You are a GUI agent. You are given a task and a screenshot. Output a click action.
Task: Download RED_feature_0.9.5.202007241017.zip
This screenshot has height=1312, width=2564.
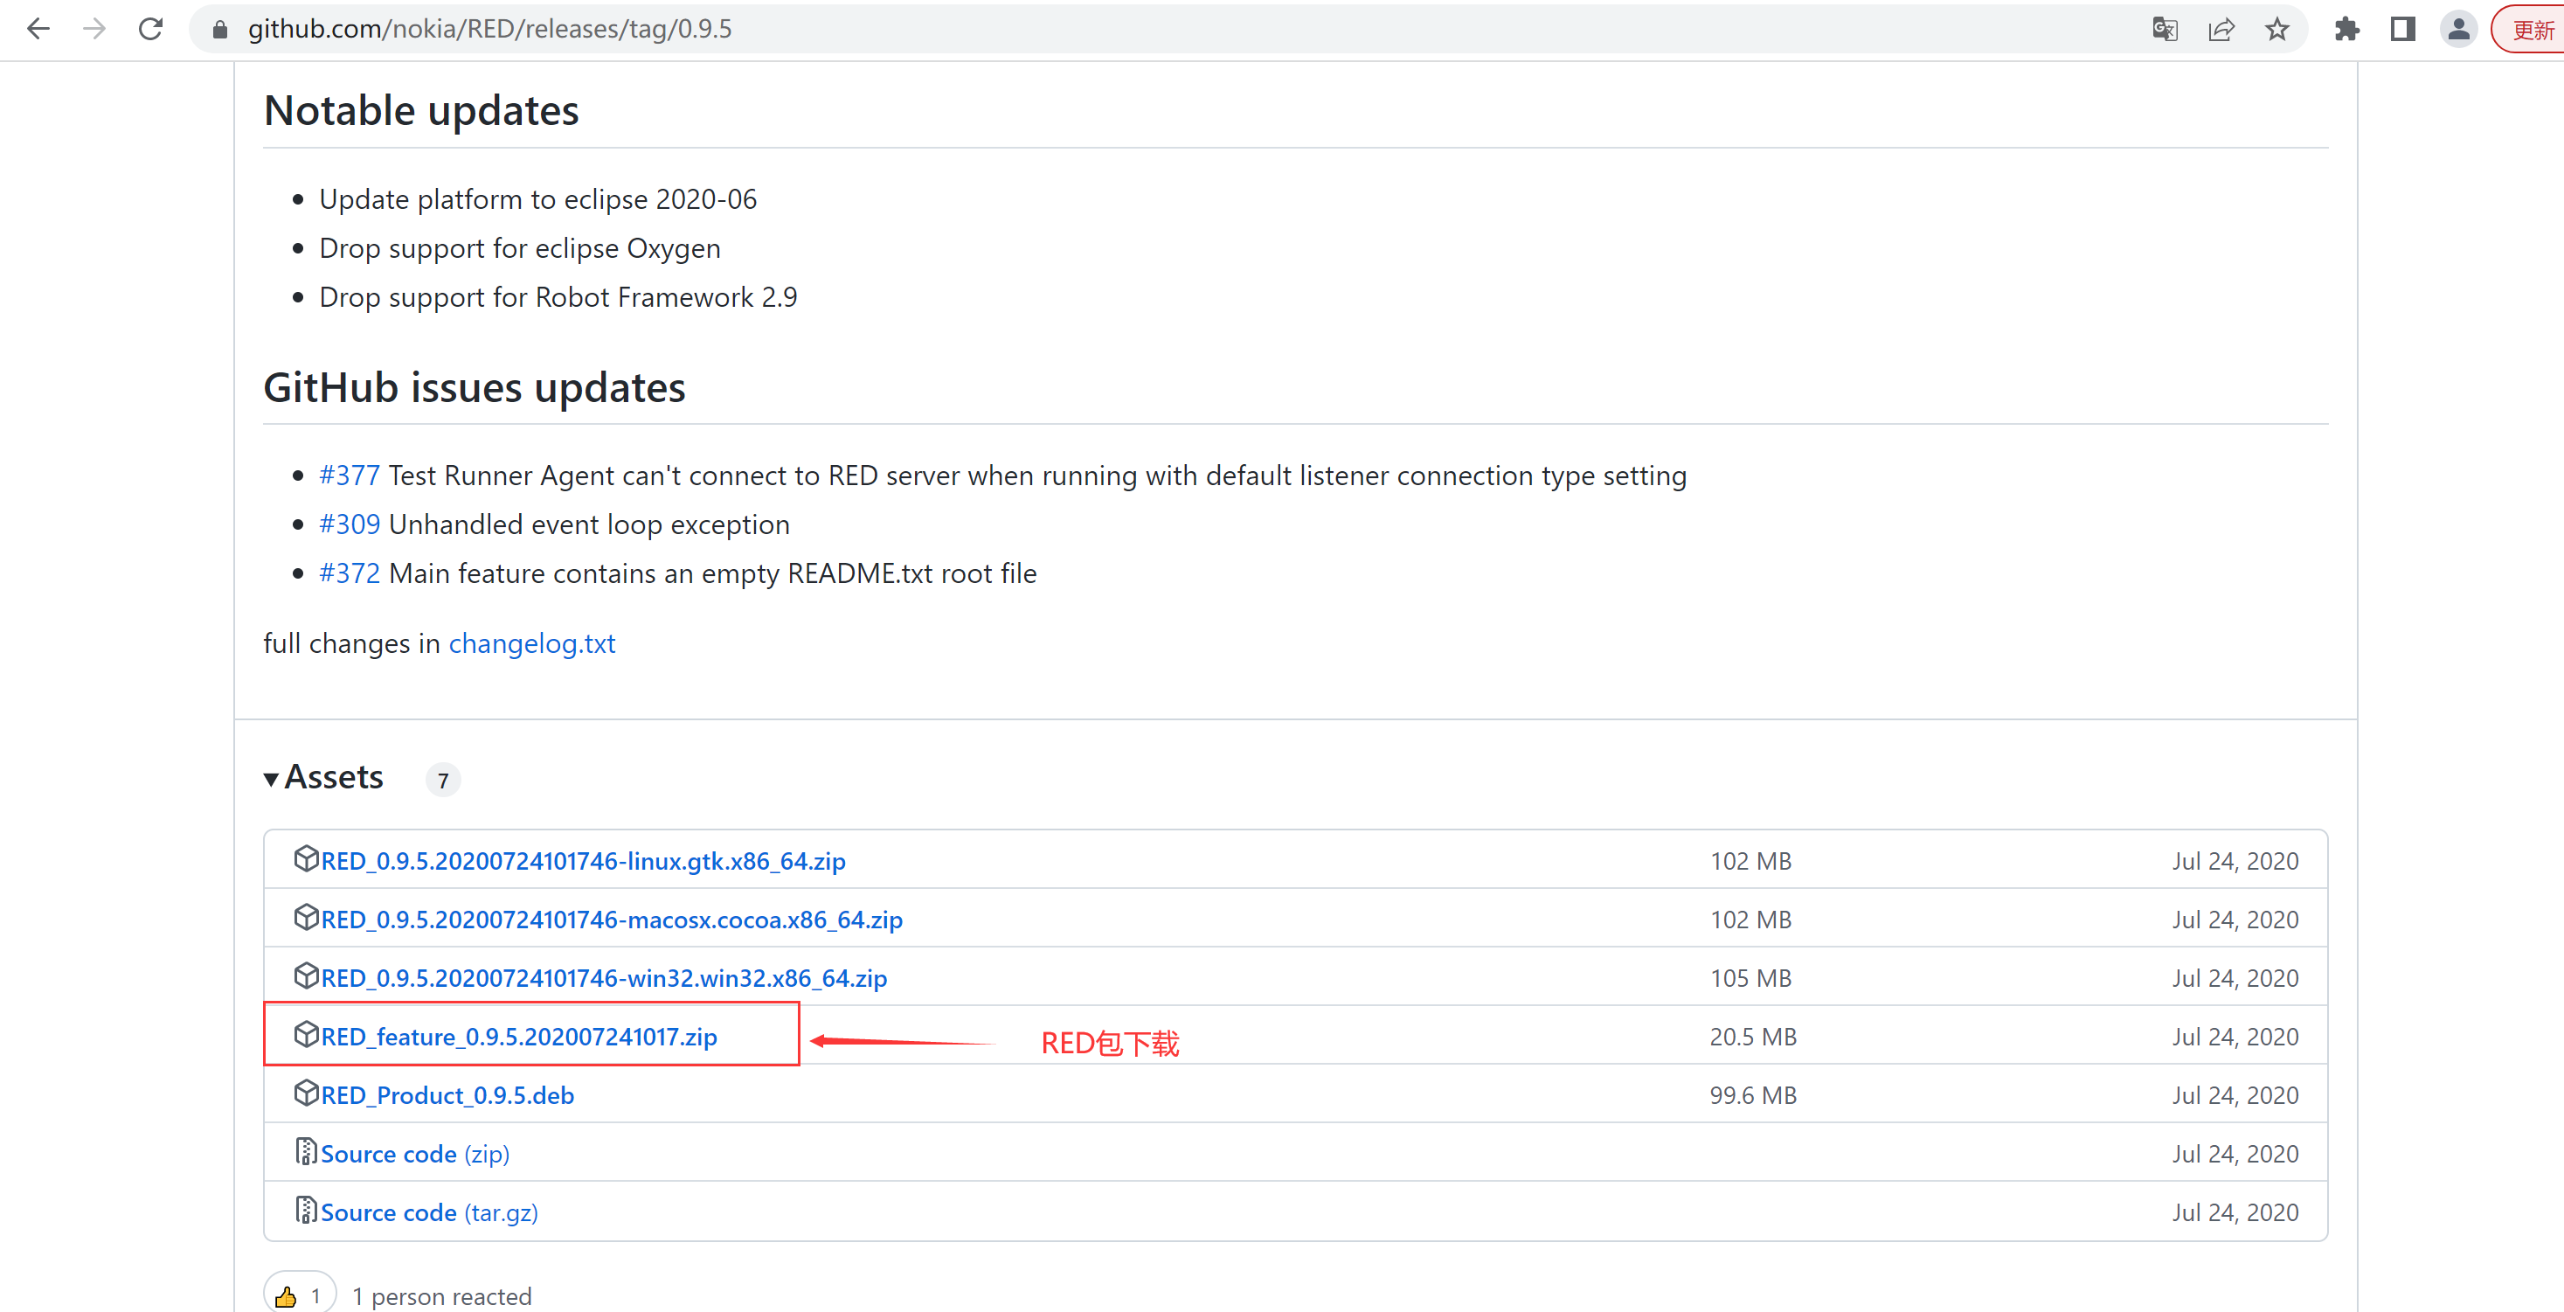tap(518, 1037)
